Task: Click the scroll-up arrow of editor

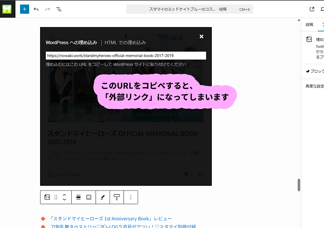Action: (x=299, y=20)
